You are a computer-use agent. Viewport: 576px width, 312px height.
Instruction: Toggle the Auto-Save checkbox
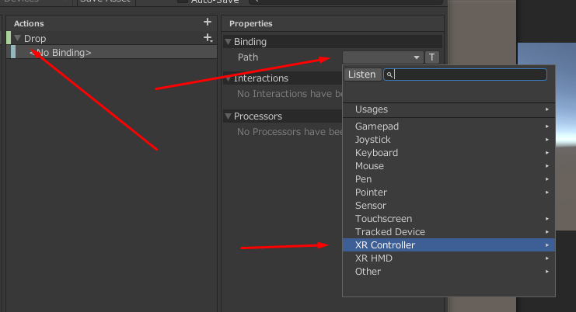(x=182, y=1)
